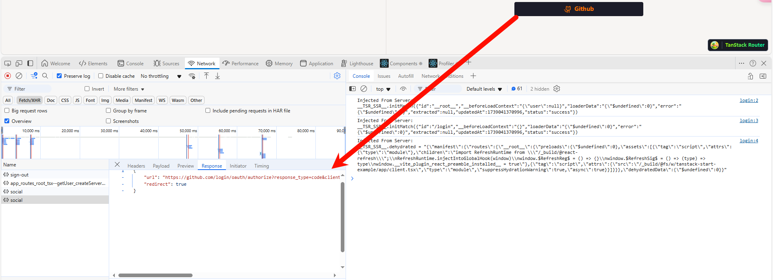Click the undock drawer icon at far right
773x280 pixels.
click(763, 76)
